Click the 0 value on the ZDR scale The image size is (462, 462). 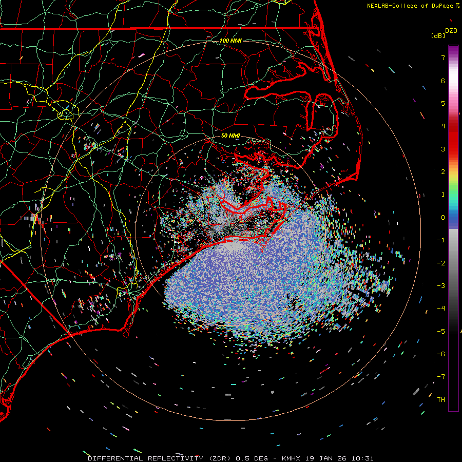pyautogui.click(x=443, y=218)
